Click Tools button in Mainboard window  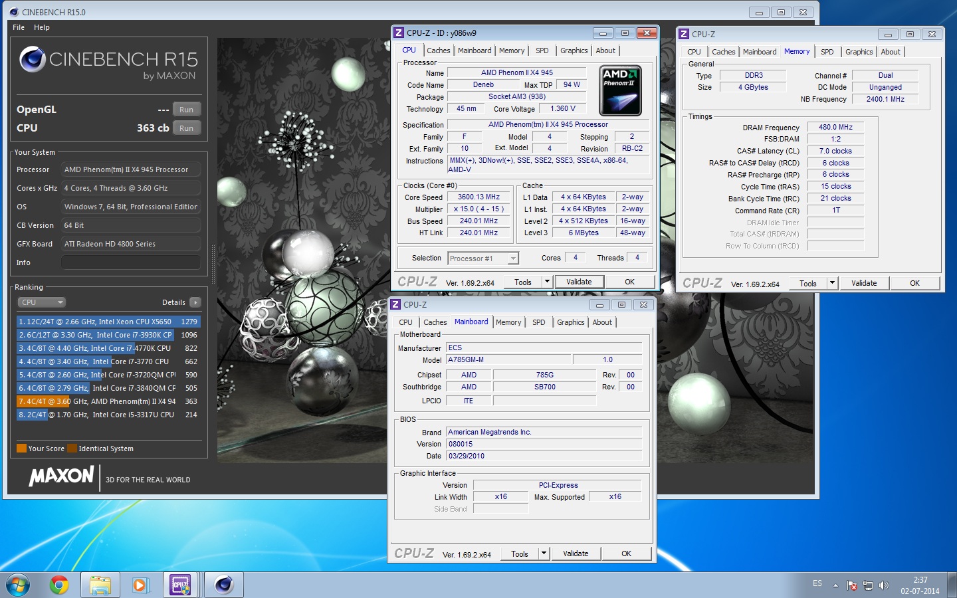click(x=520, y=553)
